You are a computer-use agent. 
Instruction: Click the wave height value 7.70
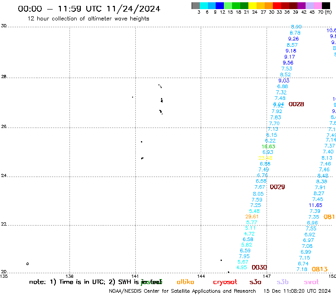coord(274,123)
